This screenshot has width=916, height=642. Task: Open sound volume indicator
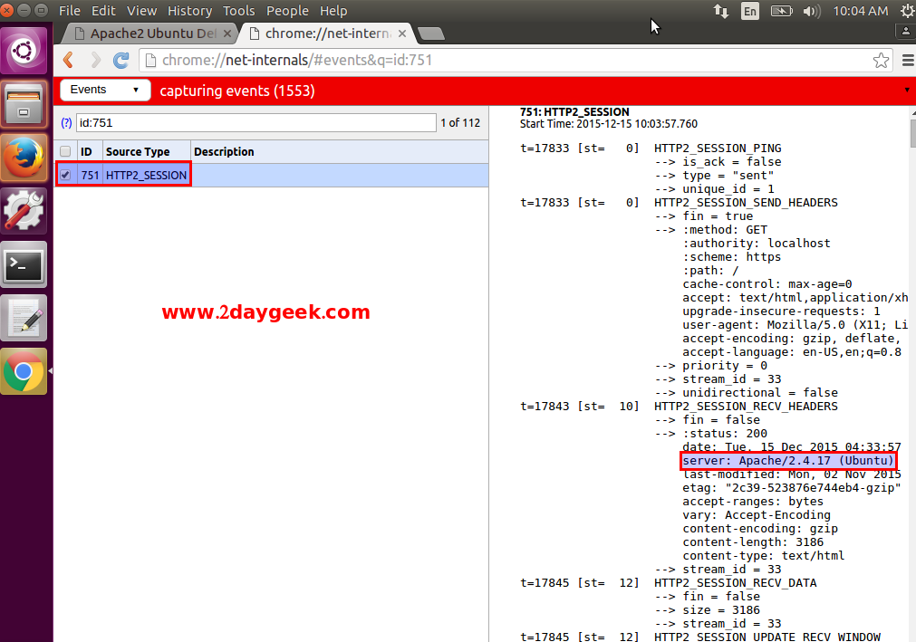pos(812,11)
